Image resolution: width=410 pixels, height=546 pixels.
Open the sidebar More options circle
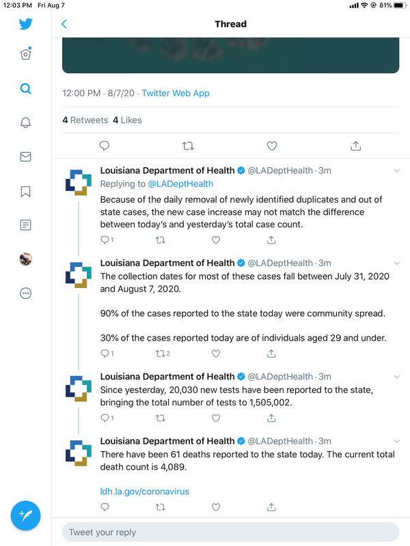pos(25,293)
